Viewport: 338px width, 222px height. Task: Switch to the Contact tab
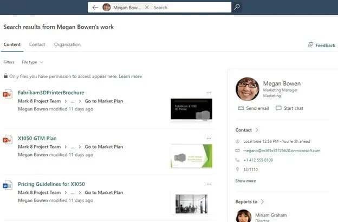pyautogui.click(x=37, y=44)
